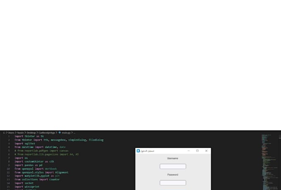Click the Username input field
Viewport: 281px width, 190px height.
(x=173, y=166)
